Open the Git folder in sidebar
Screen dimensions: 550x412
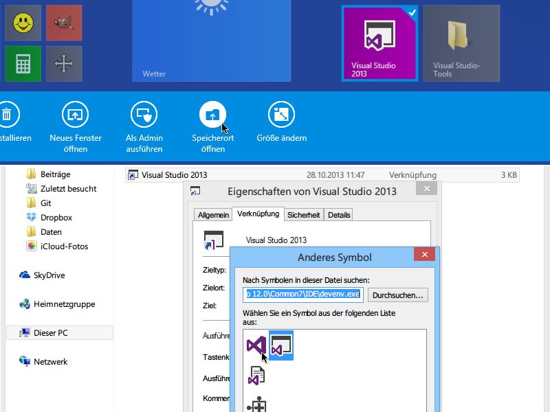click(x=38, y=203)
